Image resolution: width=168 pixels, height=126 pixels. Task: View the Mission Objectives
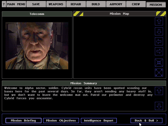61,120
